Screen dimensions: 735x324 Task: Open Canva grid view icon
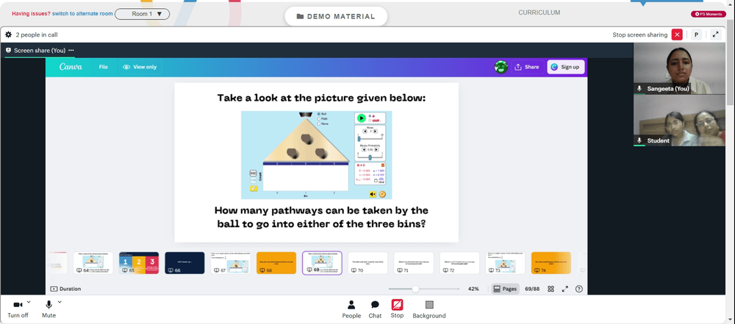click(x=551, y=289)
